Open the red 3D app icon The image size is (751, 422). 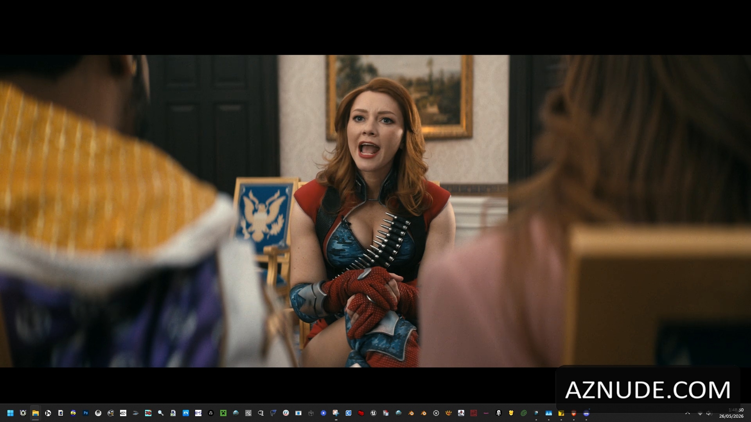(x=148, y=413)
